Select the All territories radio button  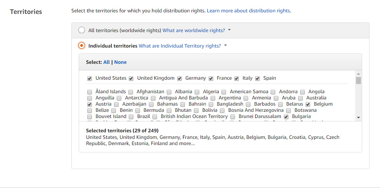(x=81, y=30)
